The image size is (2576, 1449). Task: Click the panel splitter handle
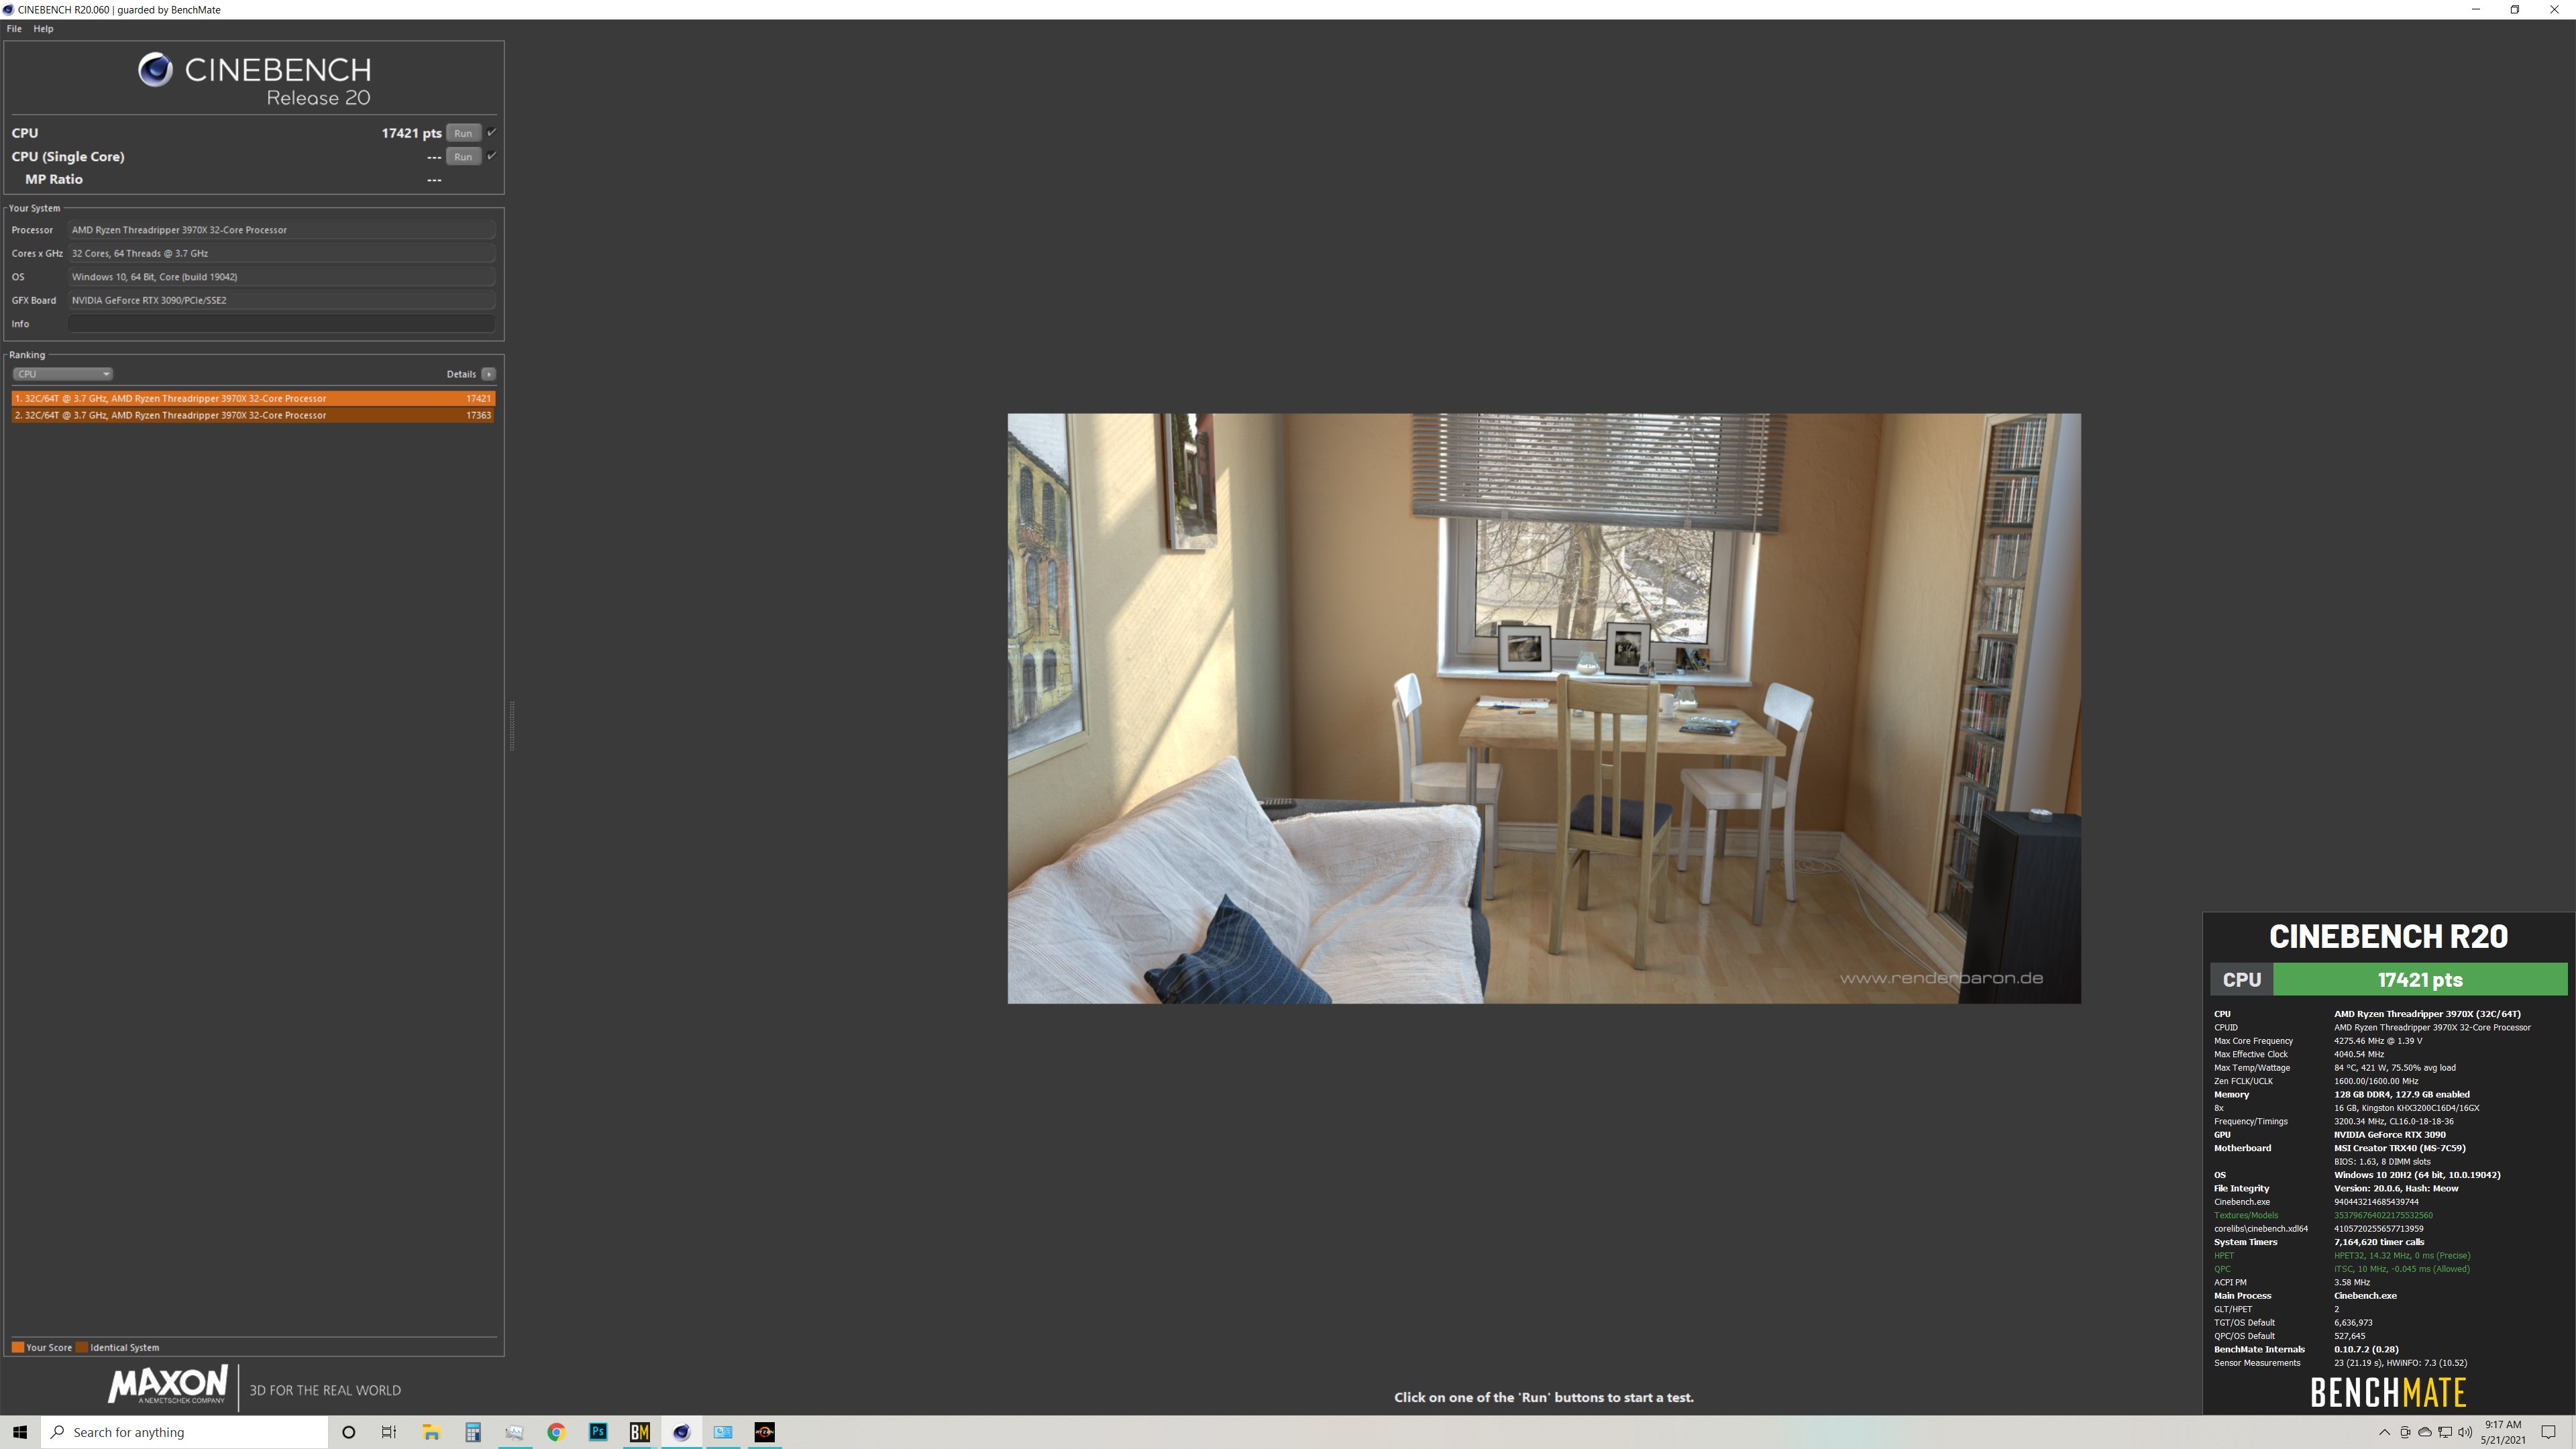(x=512, y=725)
